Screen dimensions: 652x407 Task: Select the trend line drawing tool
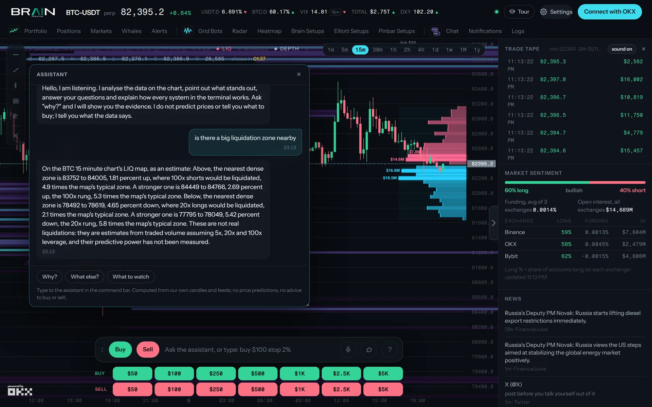tap(16, 70)
